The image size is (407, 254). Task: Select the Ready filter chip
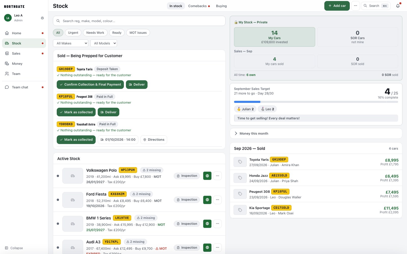(117, 33)
